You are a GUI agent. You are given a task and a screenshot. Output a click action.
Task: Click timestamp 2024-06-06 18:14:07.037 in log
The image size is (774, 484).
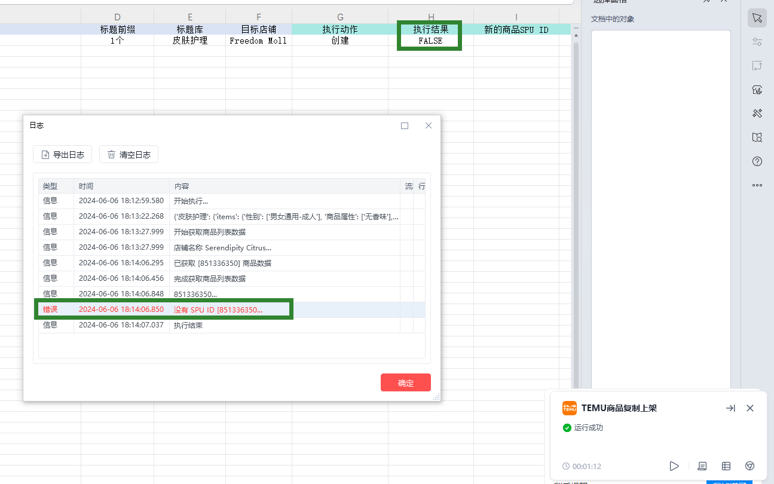point(121,325)
